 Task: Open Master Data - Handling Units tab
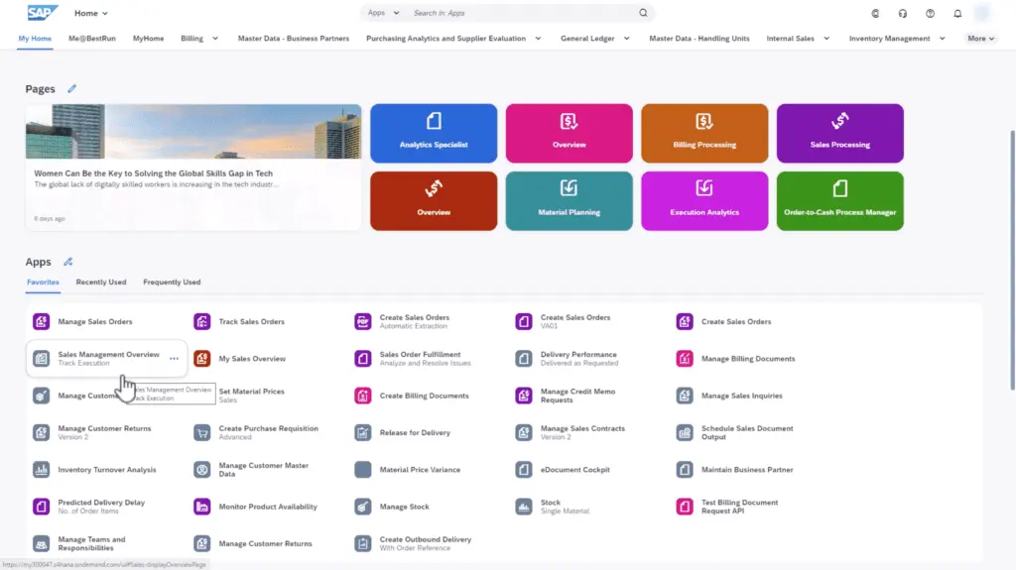coord(699,39)
